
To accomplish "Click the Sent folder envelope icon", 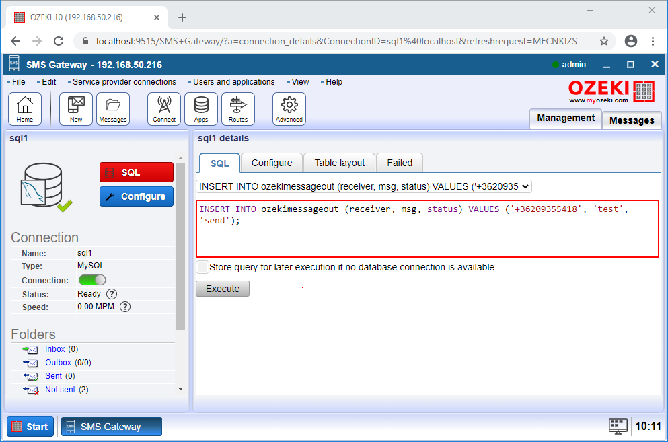I will [30, 376].
